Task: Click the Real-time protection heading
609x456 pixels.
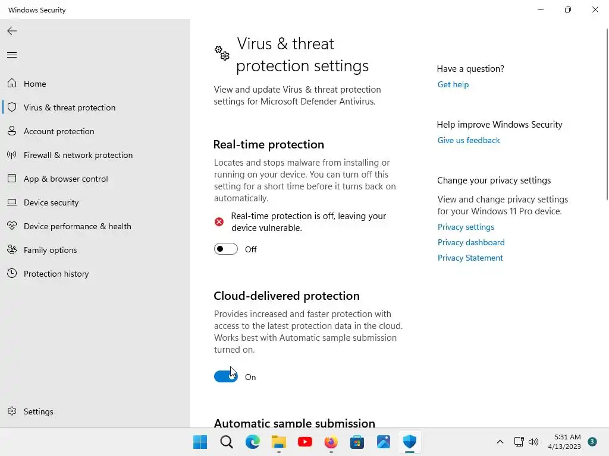Action: click(269, 144)
